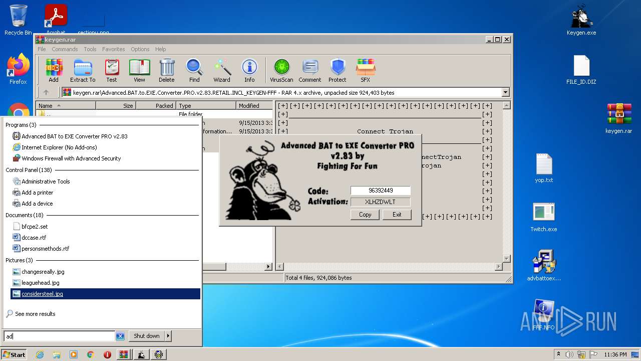Click the Protect shield icon

[338, 71]
